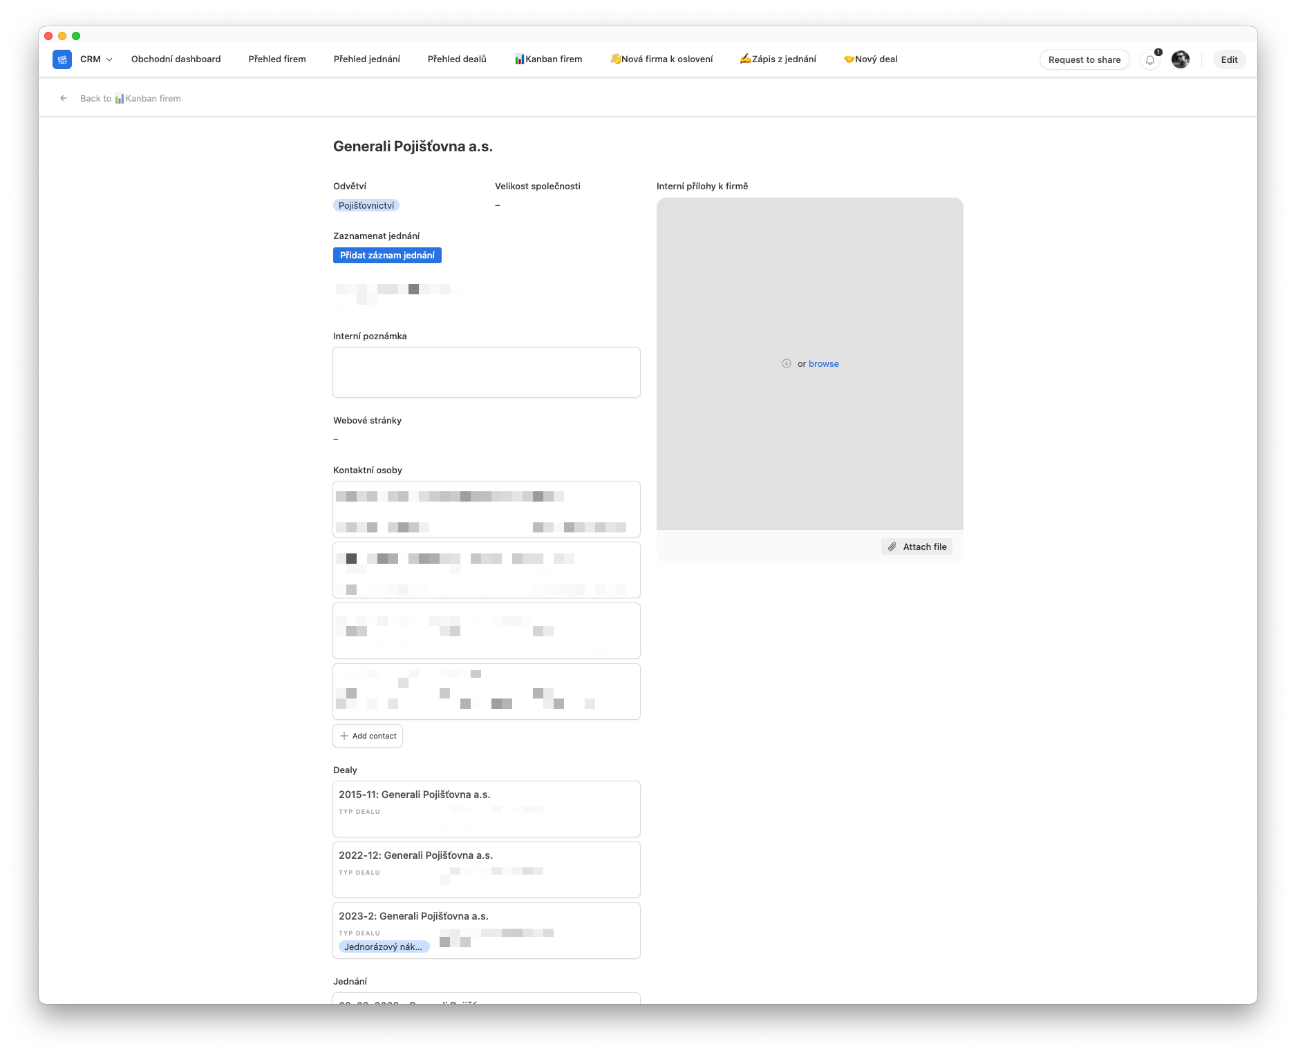
Task: Click the attachments drop zone area
Action: (x=810, y=364)
